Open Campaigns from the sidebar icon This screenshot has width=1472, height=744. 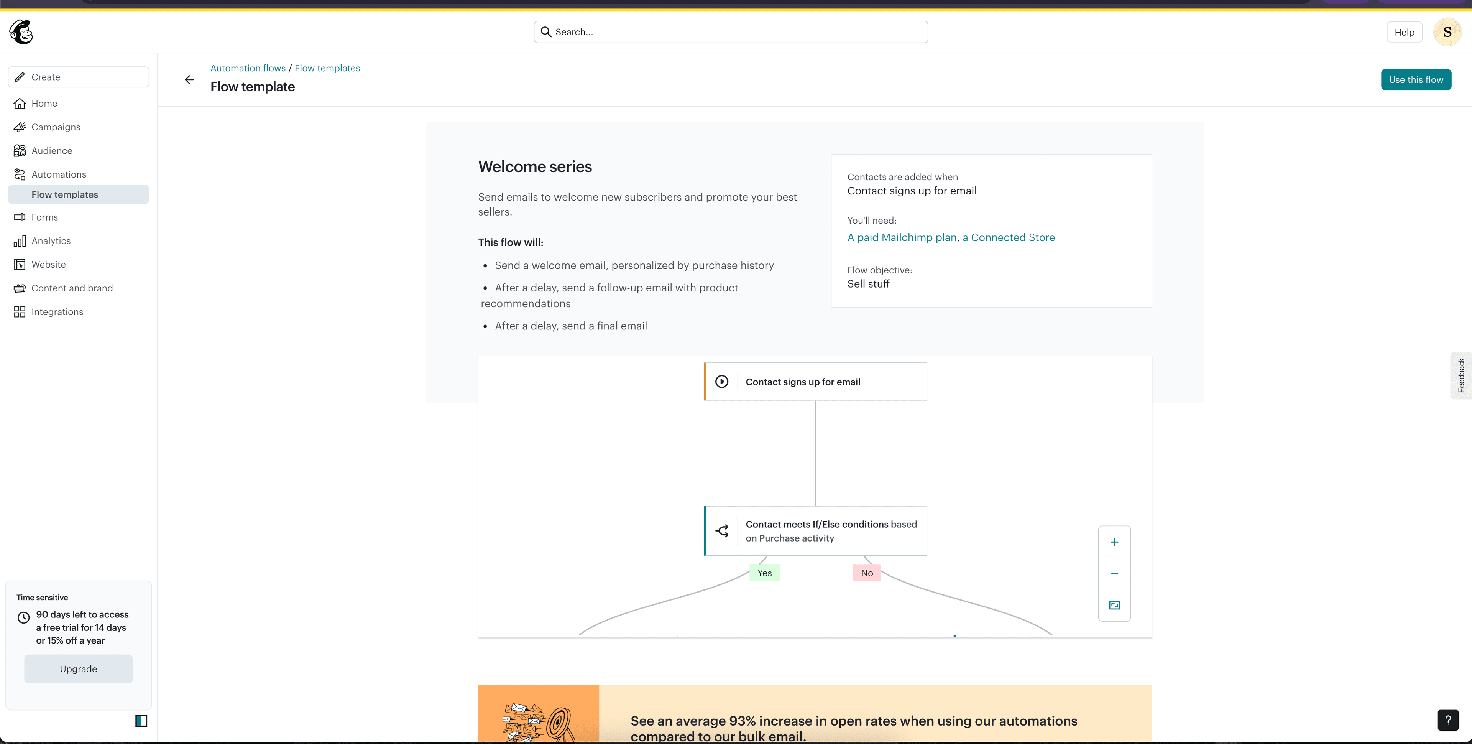(x=20, y=127)
